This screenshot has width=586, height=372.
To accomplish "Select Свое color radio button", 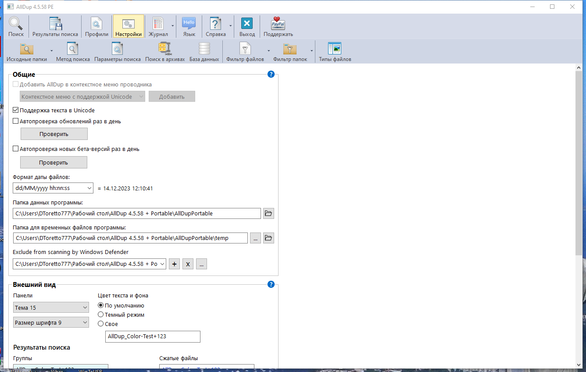I will tap(101, 324).
